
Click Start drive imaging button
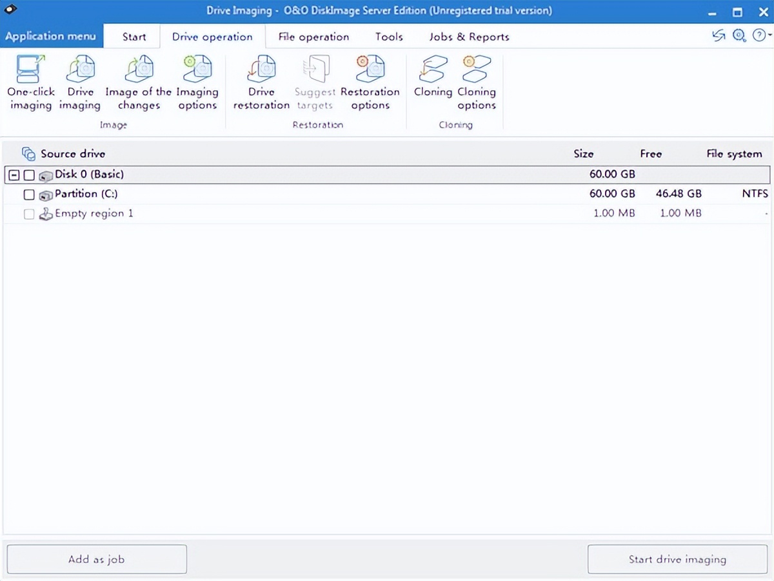coord(677,559)
